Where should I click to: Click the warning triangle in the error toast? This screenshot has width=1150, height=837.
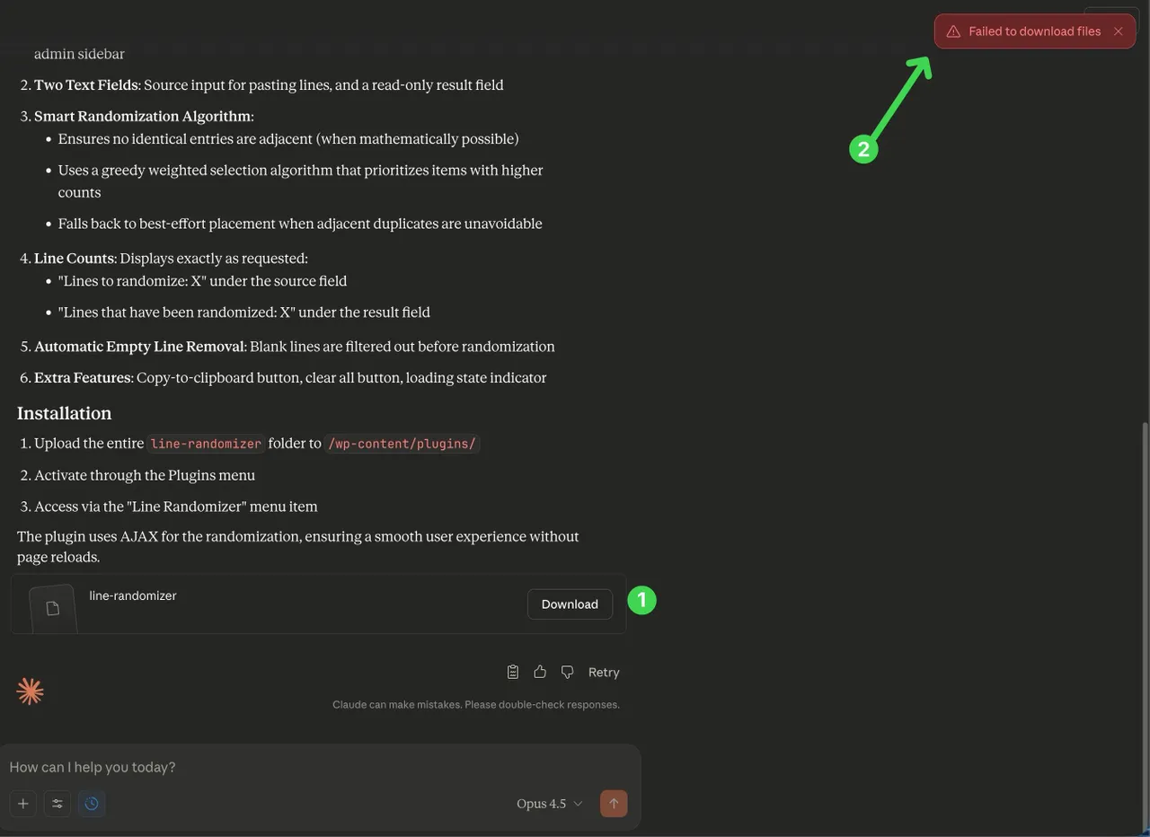coord(953,31)
